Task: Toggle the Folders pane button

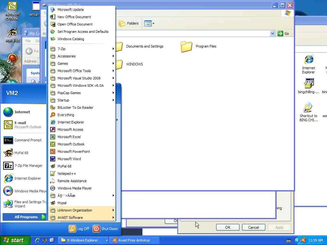Action: pos(129,24)
